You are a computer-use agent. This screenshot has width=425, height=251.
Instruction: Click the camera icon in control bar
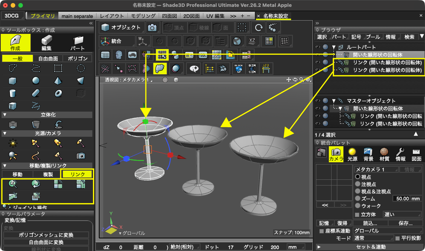point(152,27)
